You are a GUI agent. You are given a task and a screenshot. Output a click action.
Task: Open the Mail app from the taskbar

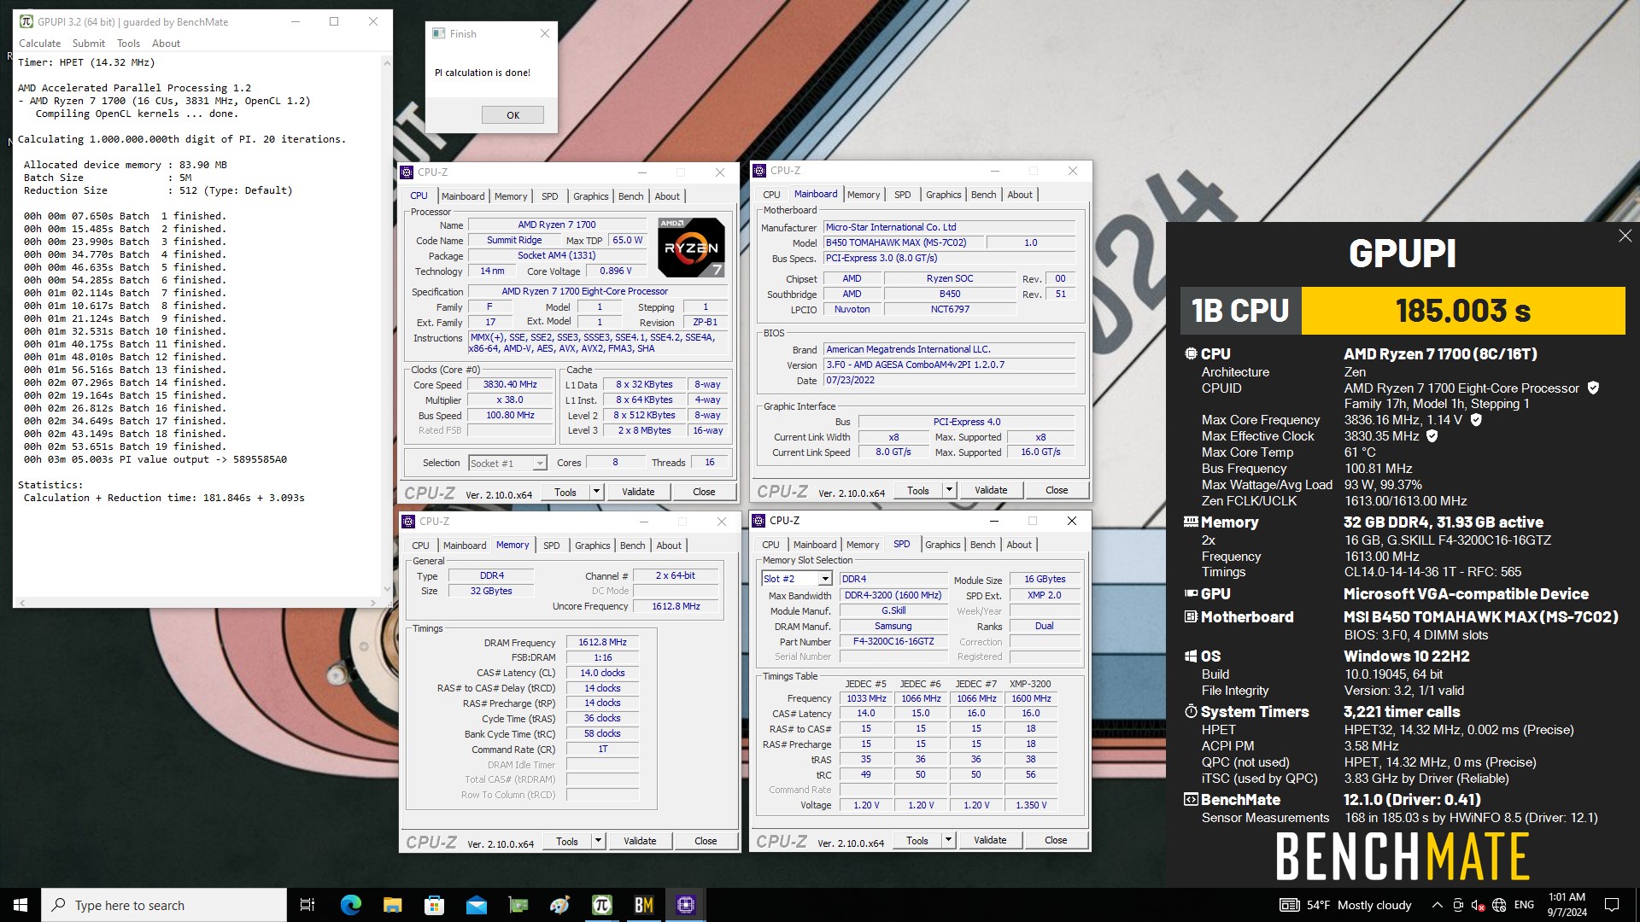pos(476,905)
